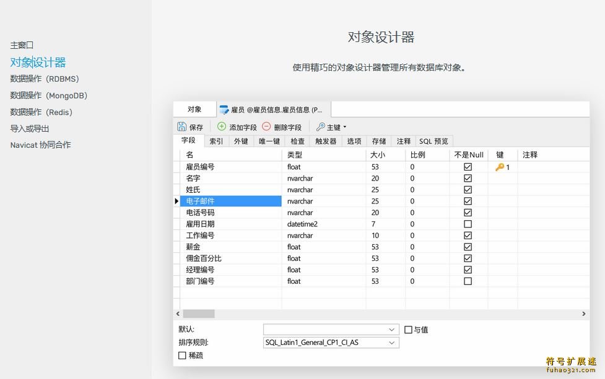Click the primary key icon in 雇员编号 row
This screenshot has width=605, height=379.
click(x=500, y=167)
